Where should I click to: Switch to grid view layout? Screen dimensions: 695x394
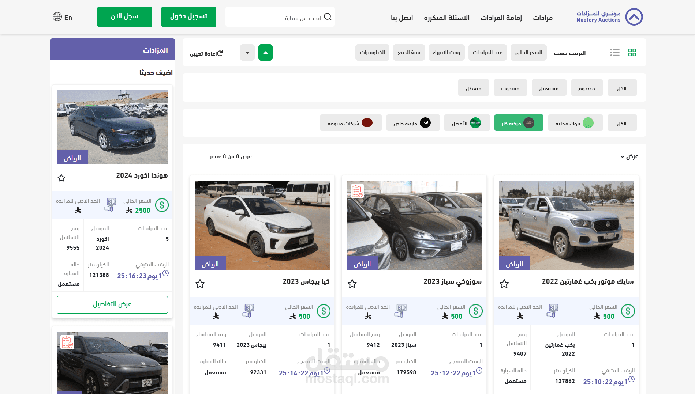click(x=632, y=53)
